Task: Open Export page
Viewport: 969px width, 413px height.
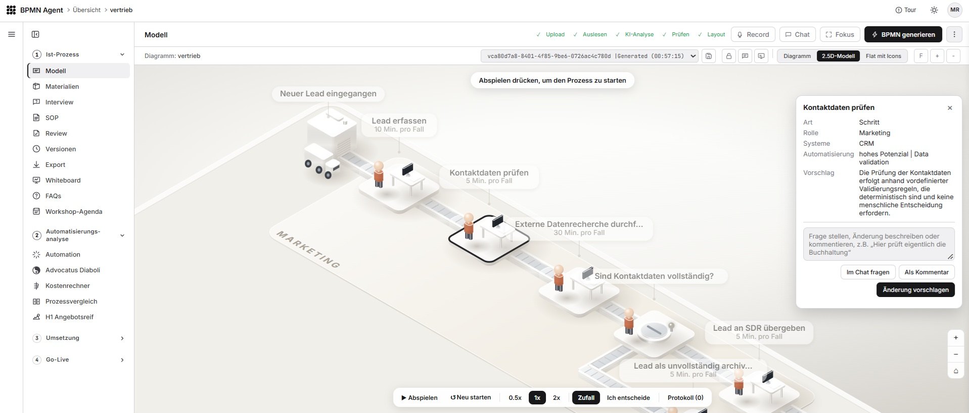Action: click(x=79, y=164)
